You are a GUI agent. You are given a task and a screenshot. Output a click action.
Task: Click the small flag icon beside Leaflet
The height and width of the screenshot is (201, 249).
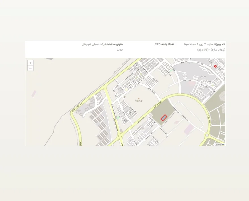coord(223,144)
